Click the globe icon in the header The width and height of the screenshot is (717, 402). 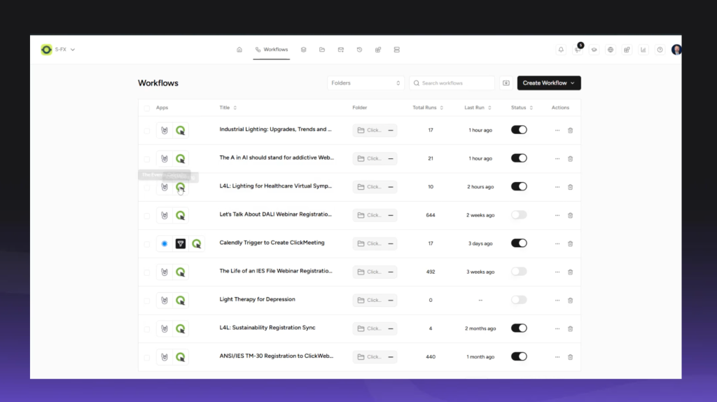611,50
